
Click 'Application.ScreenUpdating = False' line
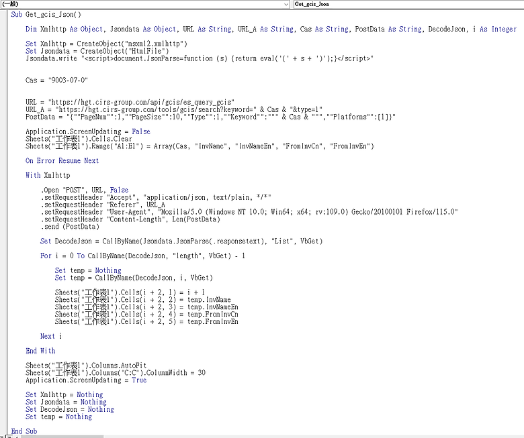click(x=88, y=131)
